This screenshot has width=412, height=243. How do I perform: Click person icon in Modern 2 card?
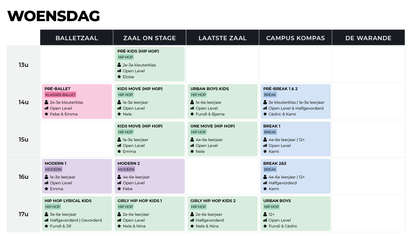coord(119,177)
